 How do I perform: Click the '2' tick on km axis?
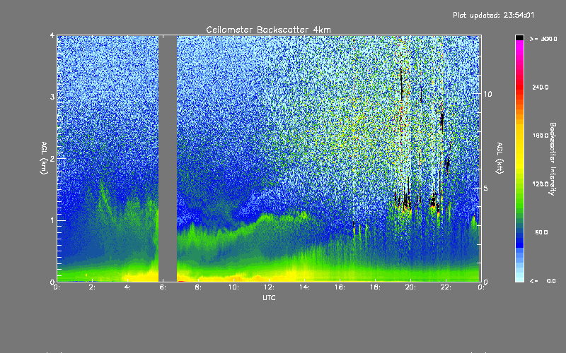pyautogui.click(x=52, y=159)
